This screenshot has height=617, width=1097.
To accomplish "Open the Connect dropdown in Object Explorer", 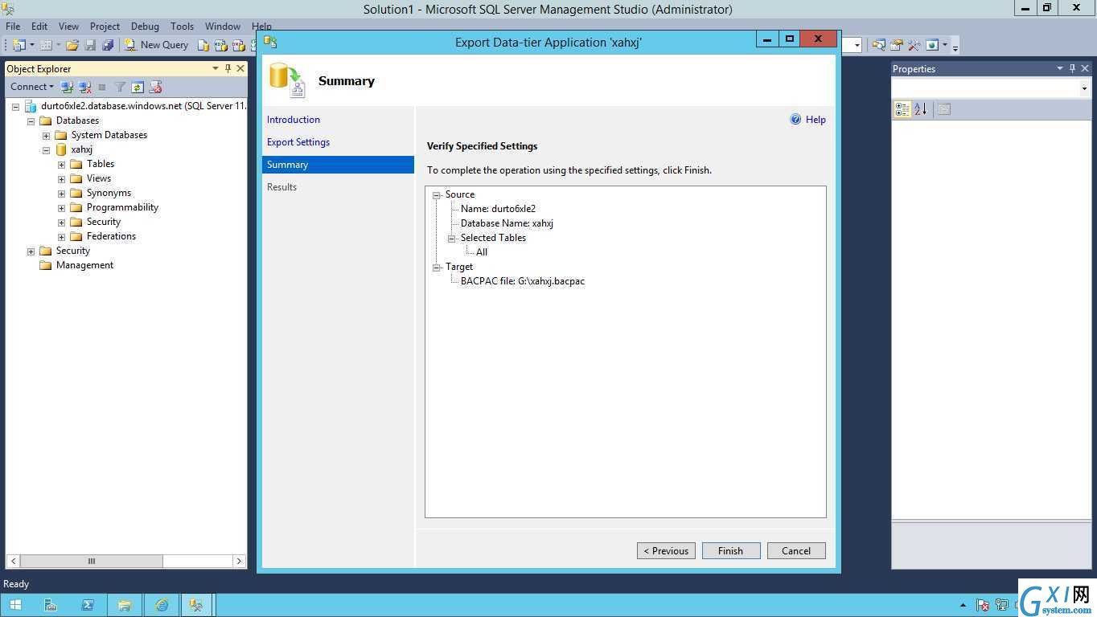I will point(32,87).
